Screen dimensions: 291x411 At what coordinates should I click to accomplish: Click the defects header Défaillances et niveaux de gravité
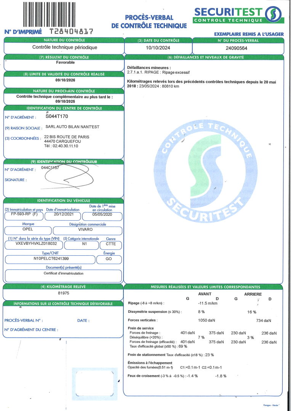[x=205, y=57]
